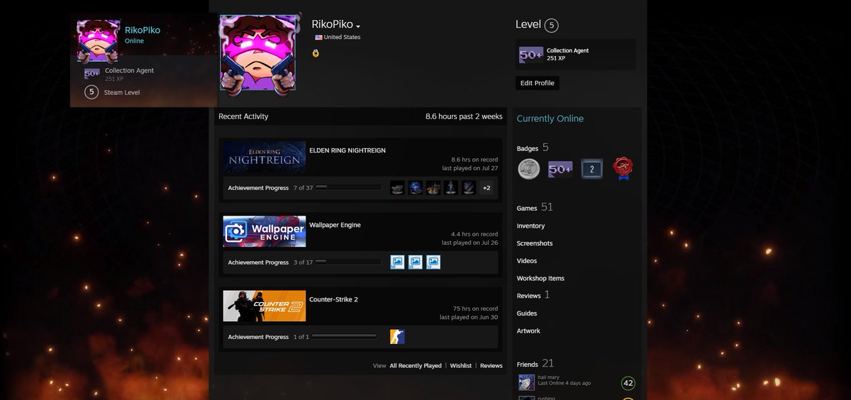Click second Wallpaper Engine achievement icon
The image size is (851, 400).
(x=415, y=262)
